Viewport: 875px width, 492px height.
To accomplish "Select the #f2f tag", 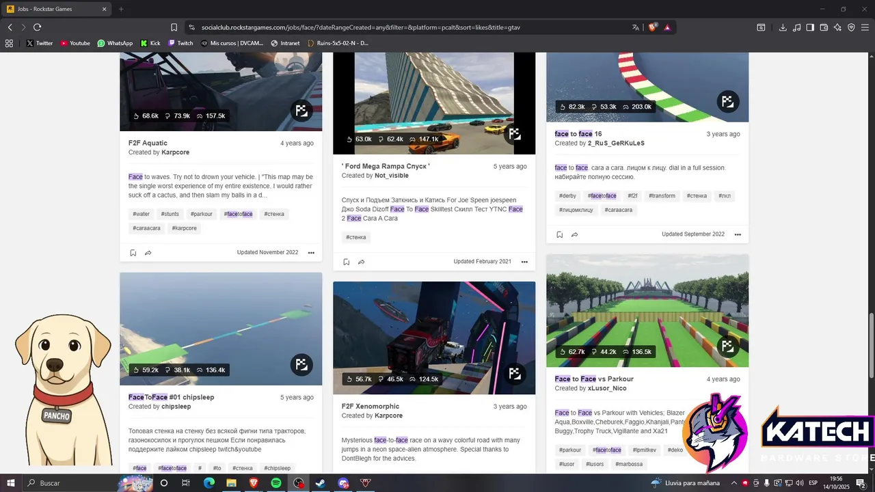I will (632, 196).
